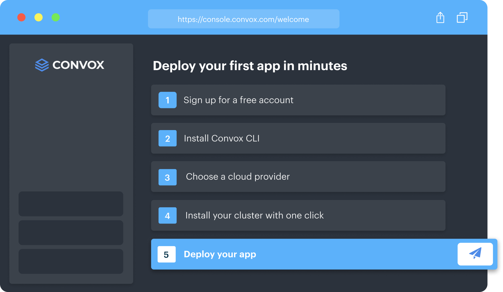Click the blue number 2 step badge
The height and width of the screenshot is (292, 503).
point(167,138)
